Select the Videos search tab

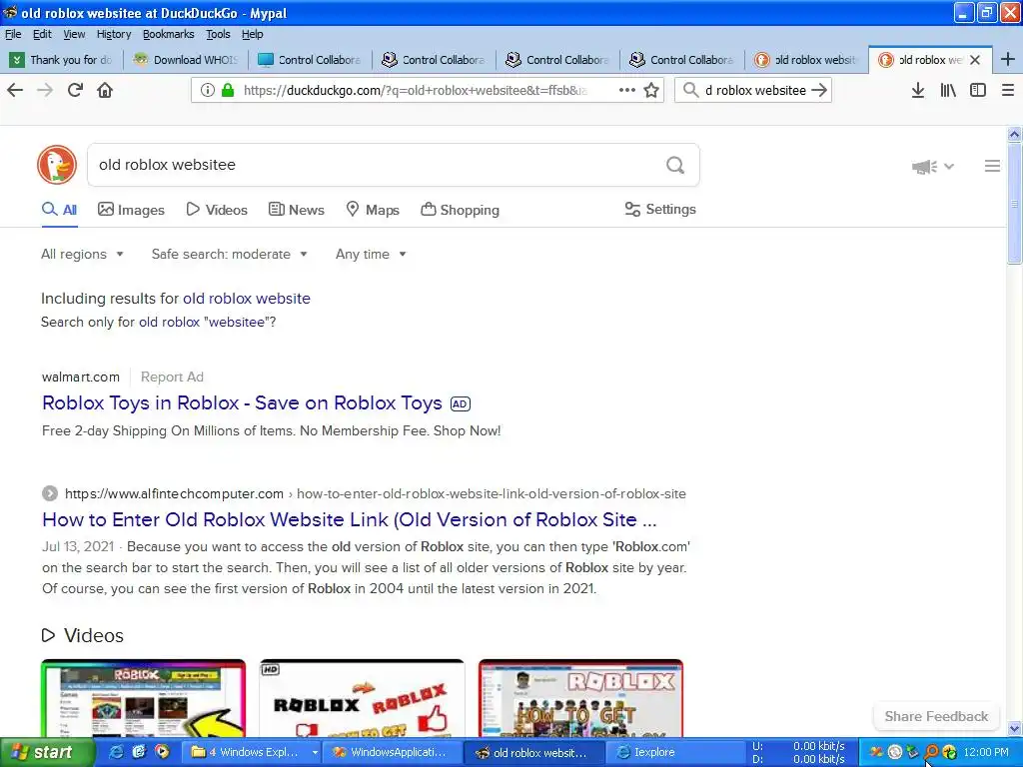point(217,210)
